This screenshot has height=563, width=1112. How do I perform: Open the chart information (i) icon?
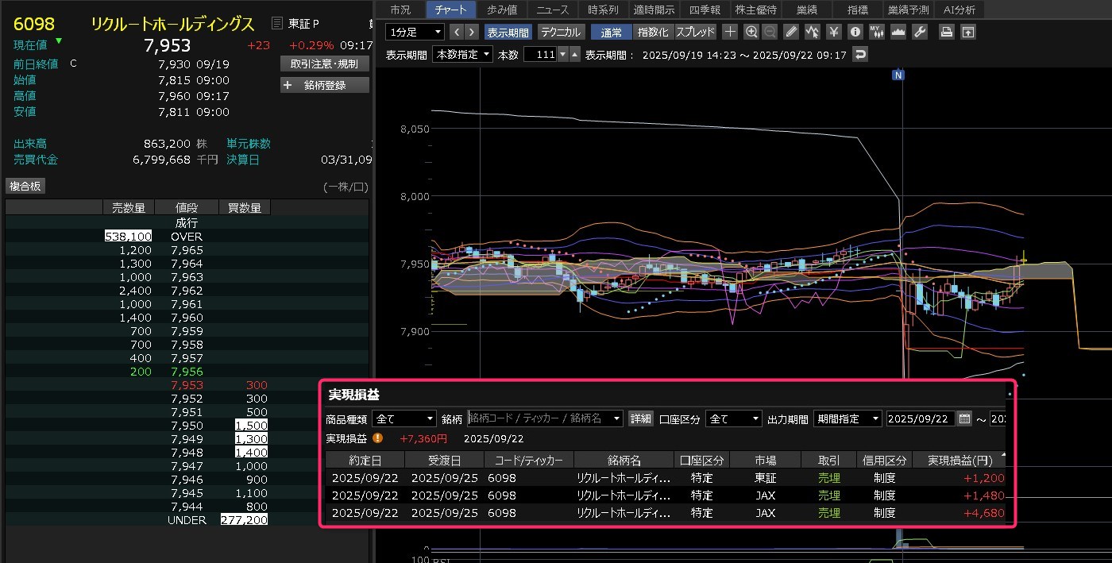click(855, 32)
